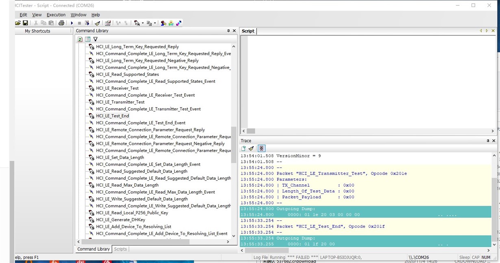Image resolution: width=500 pixels, height=263 pixels.
Task: Open the dropdown arrow beside the copy-pages icon
Action: [x=155, y=23]
